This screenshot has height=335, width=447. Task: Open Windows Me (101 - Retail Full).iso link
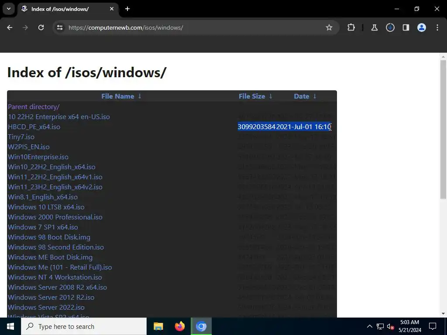point(60,267)
